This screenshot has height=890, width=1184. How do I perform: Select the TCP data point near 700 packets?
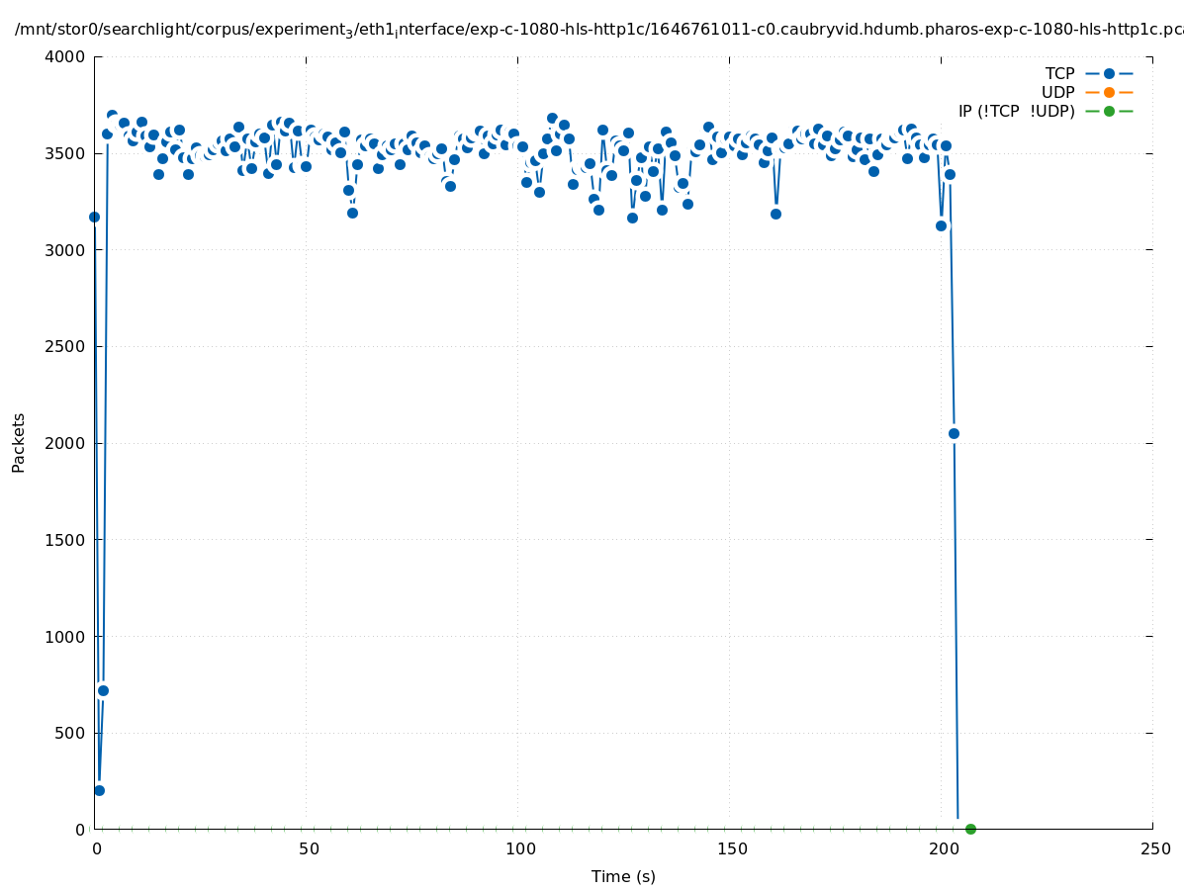pos(103,690)
